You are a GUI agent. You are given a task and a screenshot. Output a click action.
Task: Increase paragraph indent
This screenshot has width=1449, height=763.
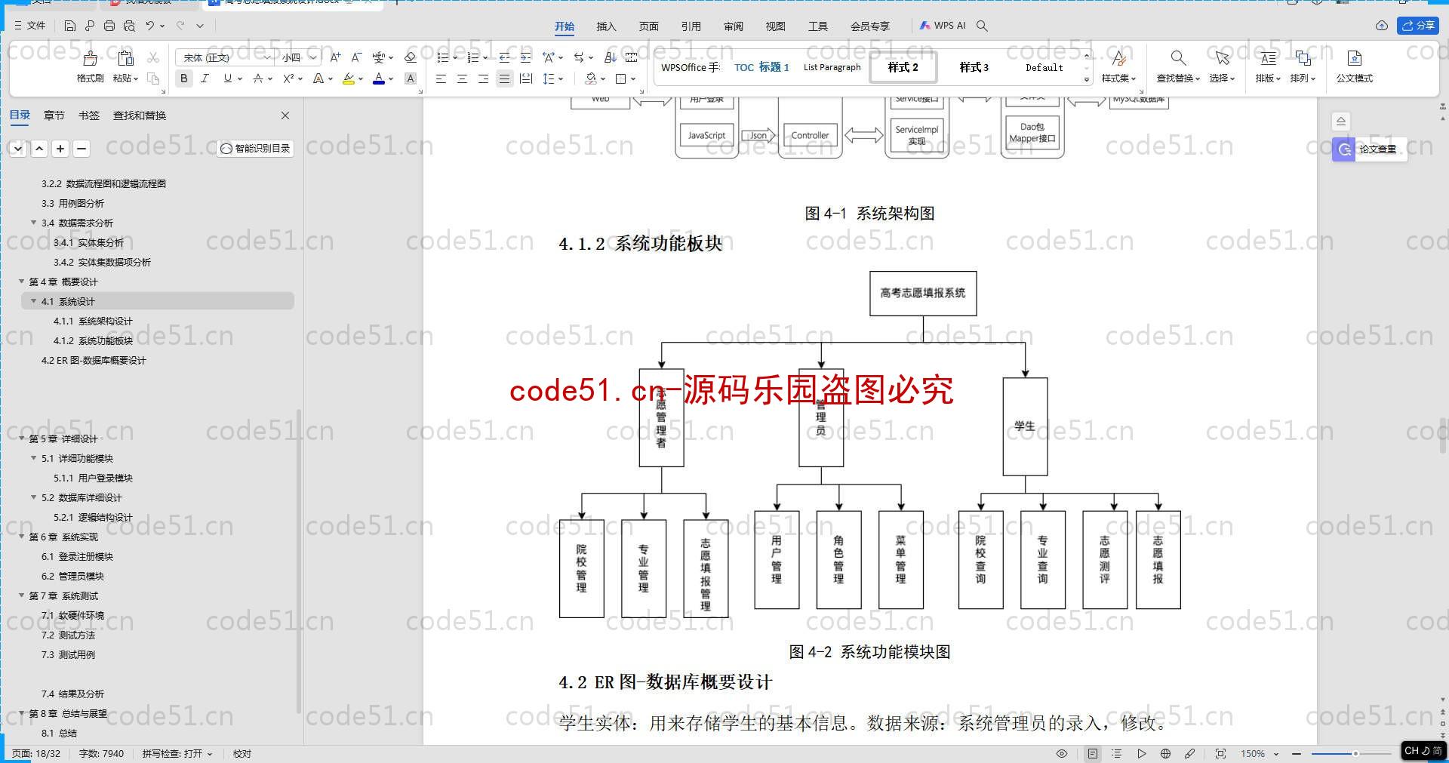point(526,57)
